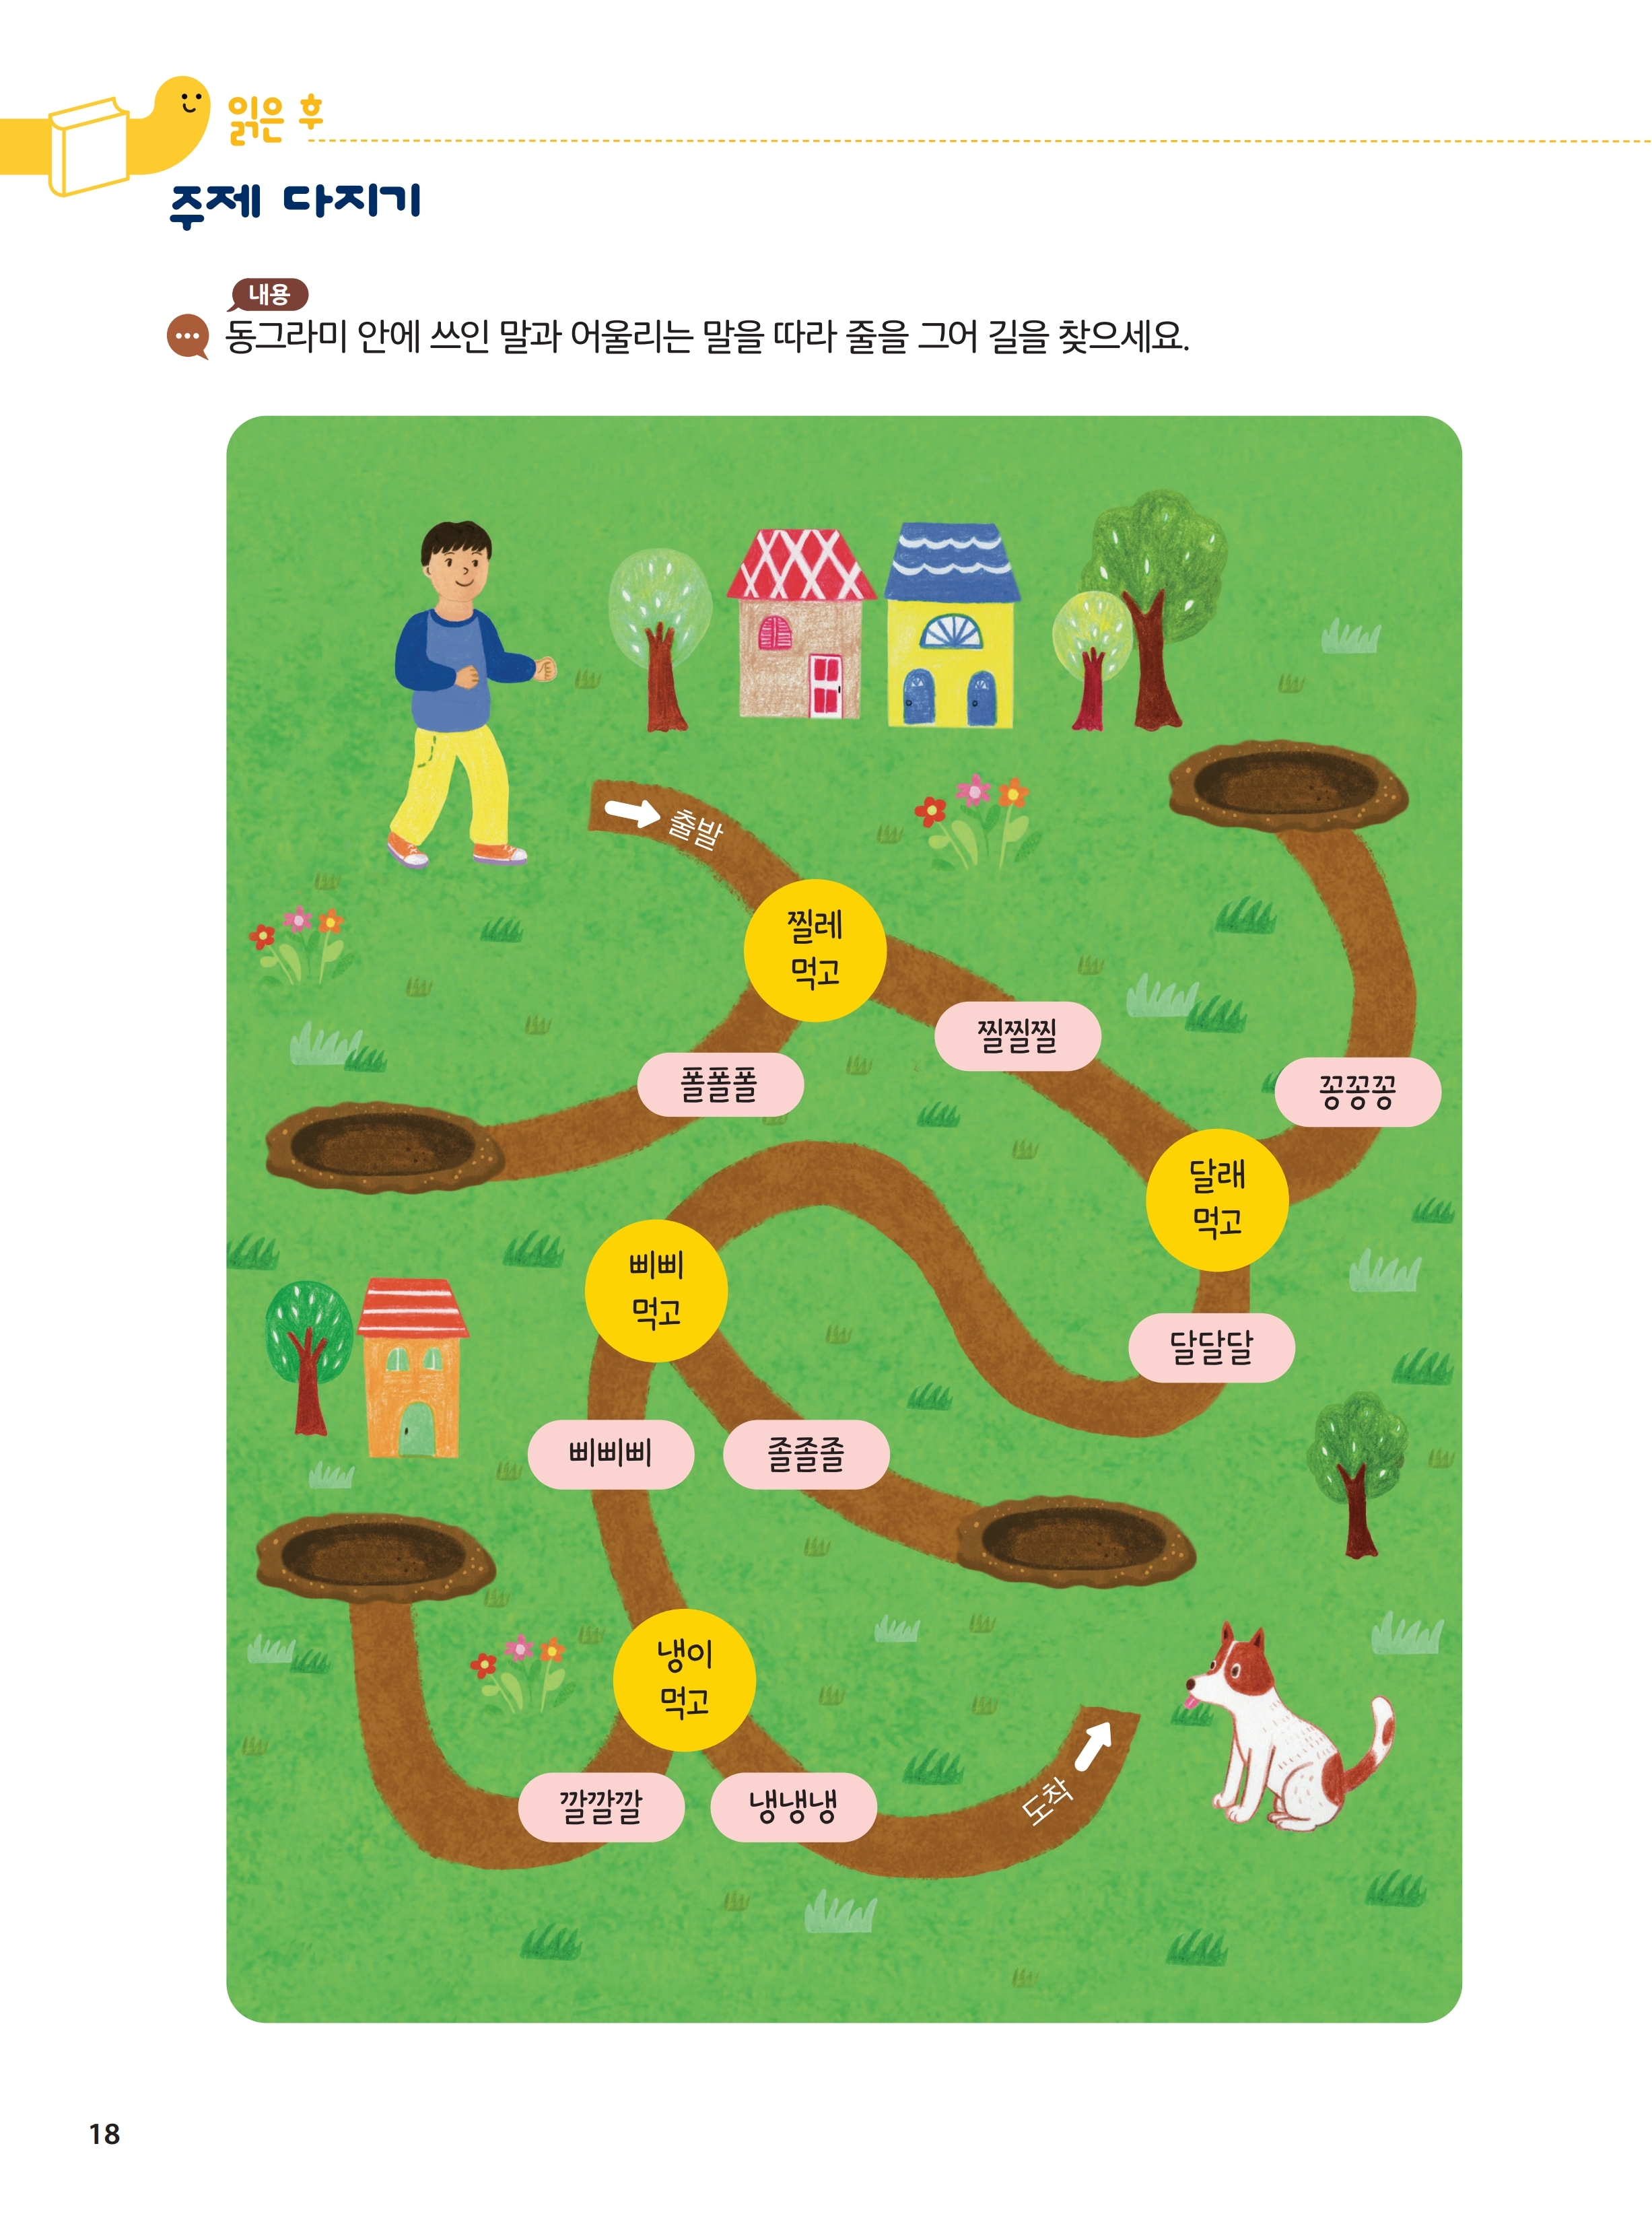
Task: Choose the pink 찔찔찔 label
Action: click(x=1017, y=1036)
